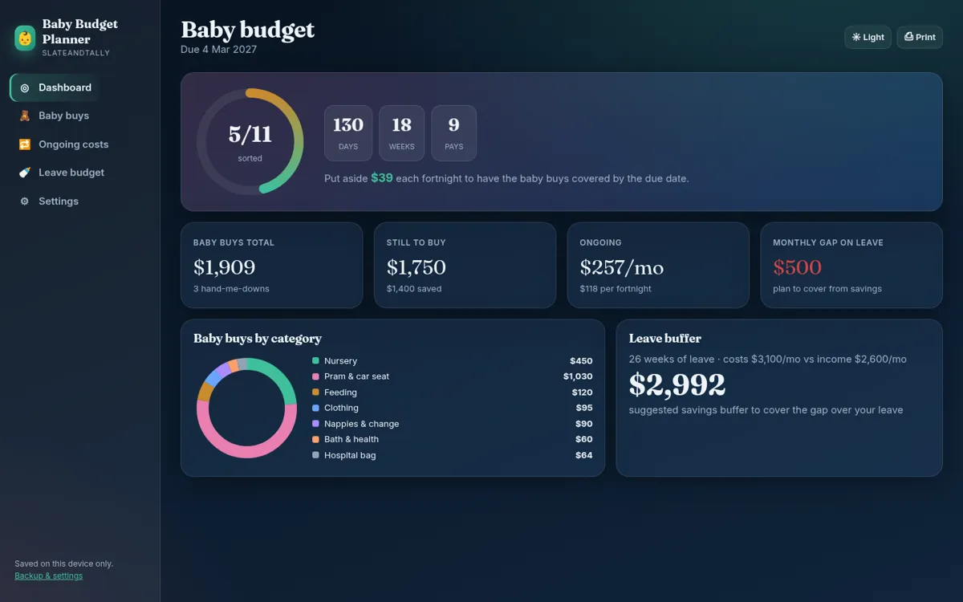
Task: Click the 5/11 sorted progress ring
Action: coord(250,141)
